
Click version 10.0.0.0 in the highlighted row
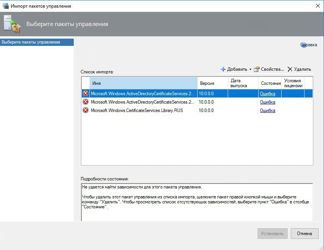206,94
